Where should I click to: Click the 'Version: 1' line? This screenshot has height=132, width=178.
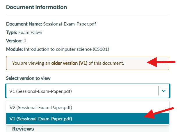tap(16, 41)
